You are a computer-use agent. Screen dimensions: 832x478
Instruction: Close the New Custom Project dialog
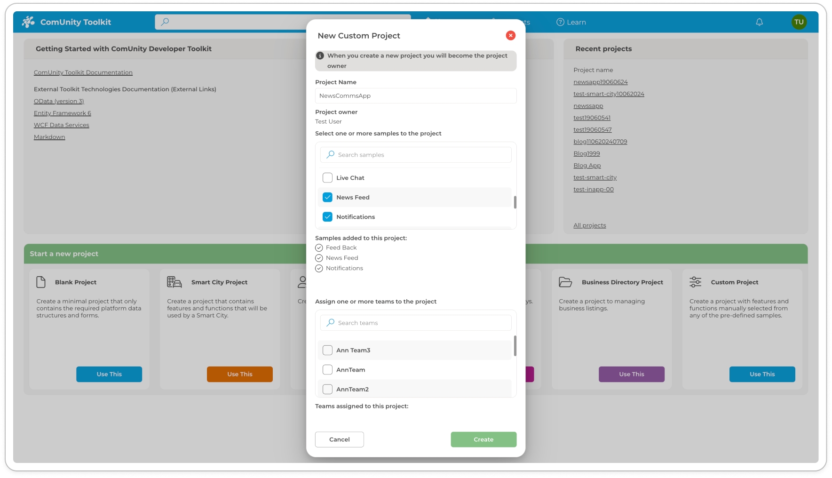click(510, 35)
